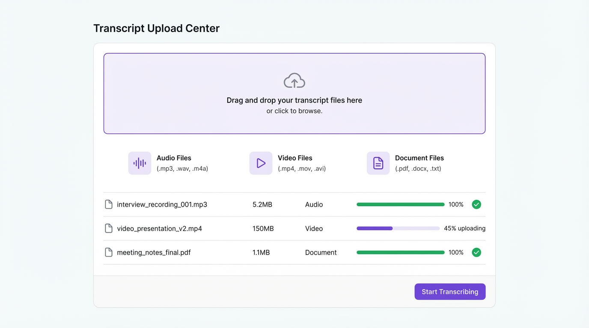
Task: Click the file icon beside video_presentation_v2.mp4
Action: [108, 228]
